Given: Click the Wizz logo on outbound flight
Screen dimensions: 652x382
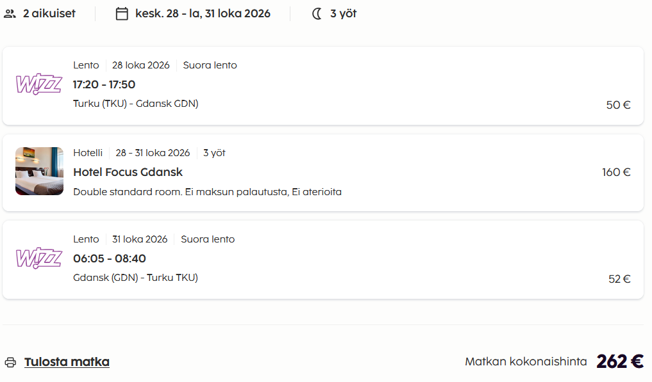Looking at the screenshot, I should [x=39, y=84].
